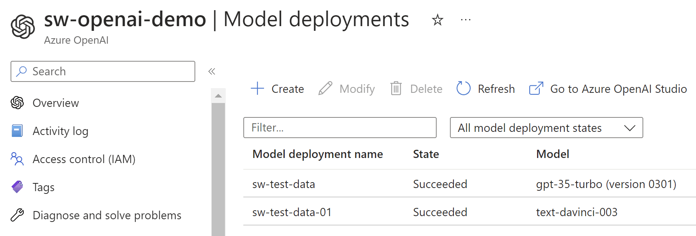Go to Access control (IAM)

[x=84, y=159]
